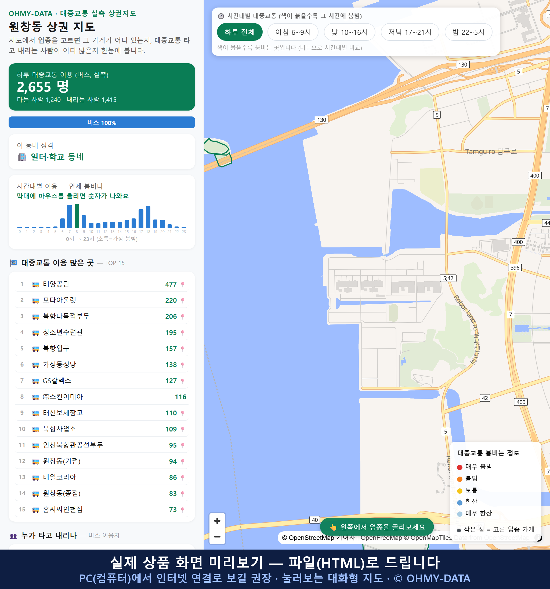This screenshot has height=589, width=550.
Task: Open the 인천북항관공선부두 stop row
Action: [x=102, y=445]
